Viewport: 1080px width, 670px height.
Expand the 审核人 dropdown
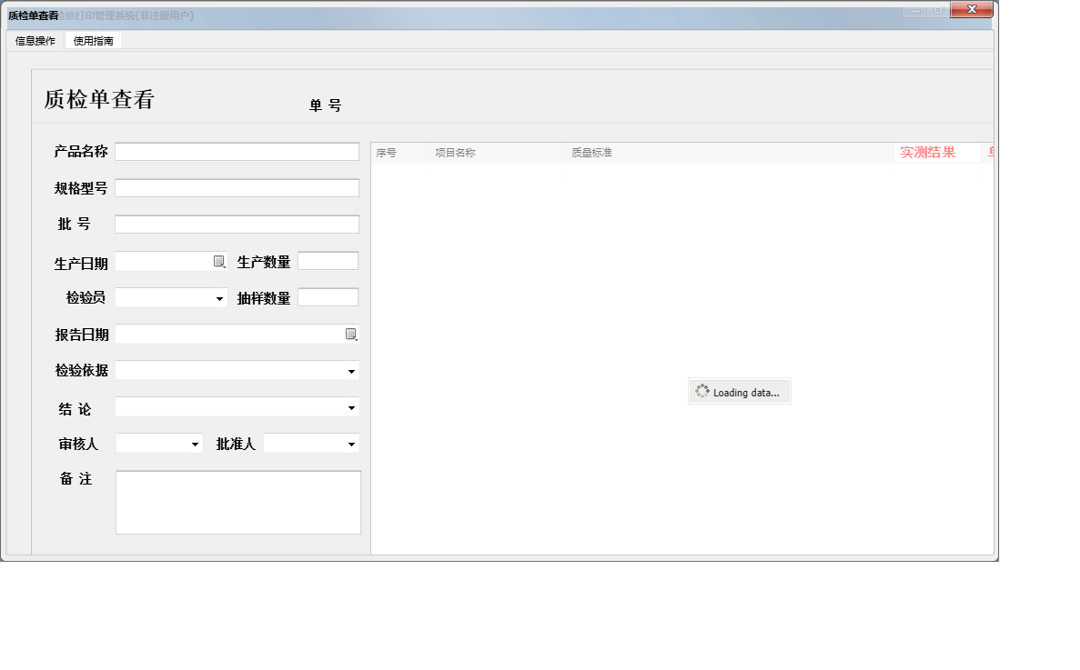195,445
